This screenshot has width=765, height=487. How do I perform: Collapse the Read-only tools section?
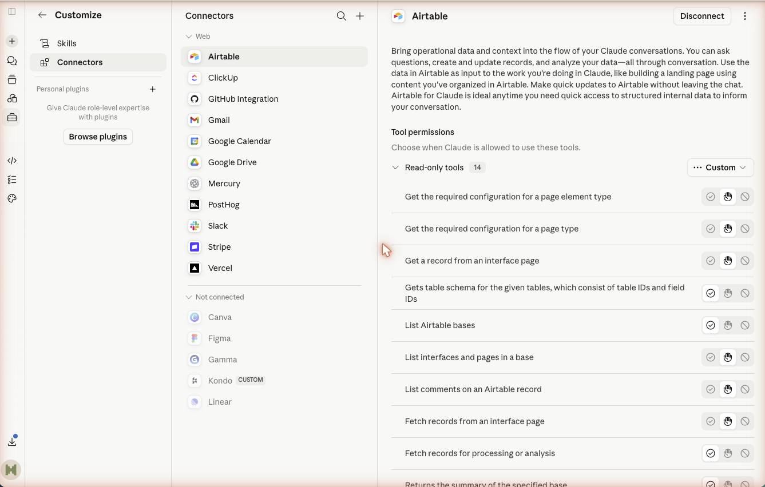coord(395,167)
